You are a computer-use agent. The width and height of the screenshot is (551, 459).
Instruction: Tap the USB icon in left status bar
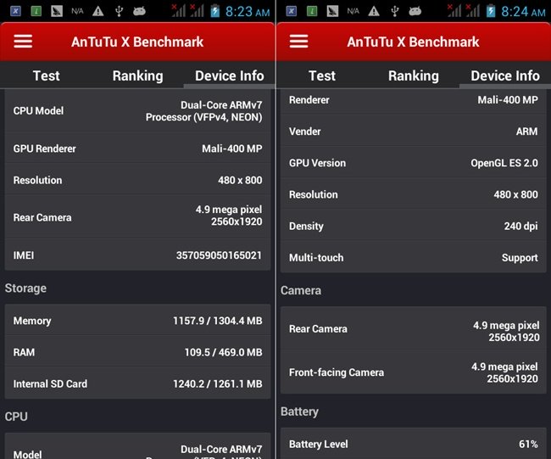pyautogui.click(x=119, y=11)
